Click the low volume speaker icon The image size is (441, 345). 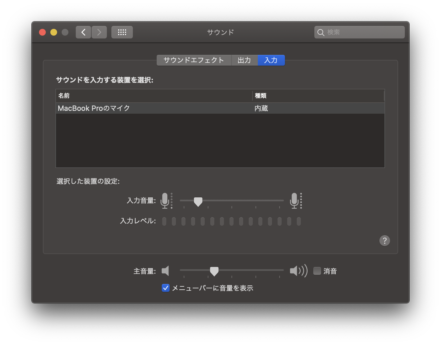pyautogui.click(x=165, y=271)
